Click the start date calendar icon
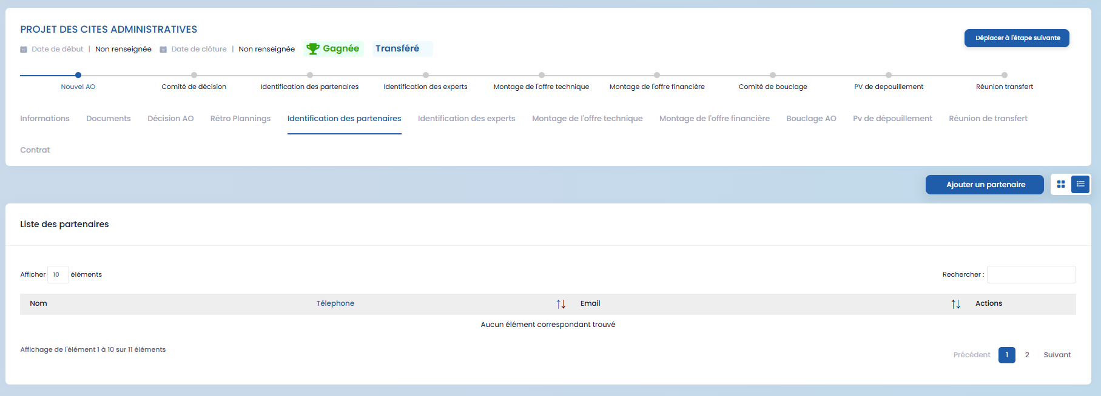 pos(24,49)
